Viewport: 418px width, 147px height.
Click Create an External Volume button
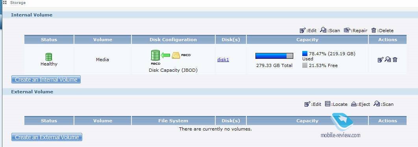[x=47, y=137]
